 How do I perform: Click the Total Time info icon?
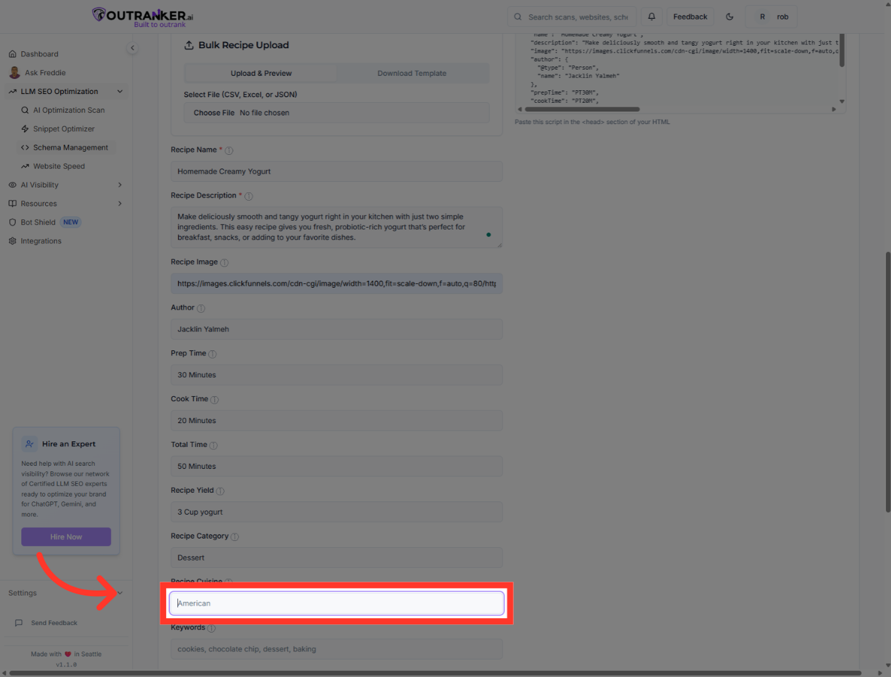(x=214, y=446)
